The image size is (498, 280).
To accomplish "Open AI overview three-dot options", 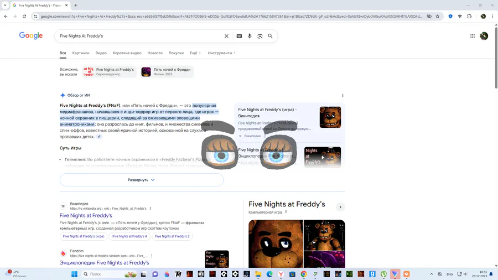I will [343, 96].
